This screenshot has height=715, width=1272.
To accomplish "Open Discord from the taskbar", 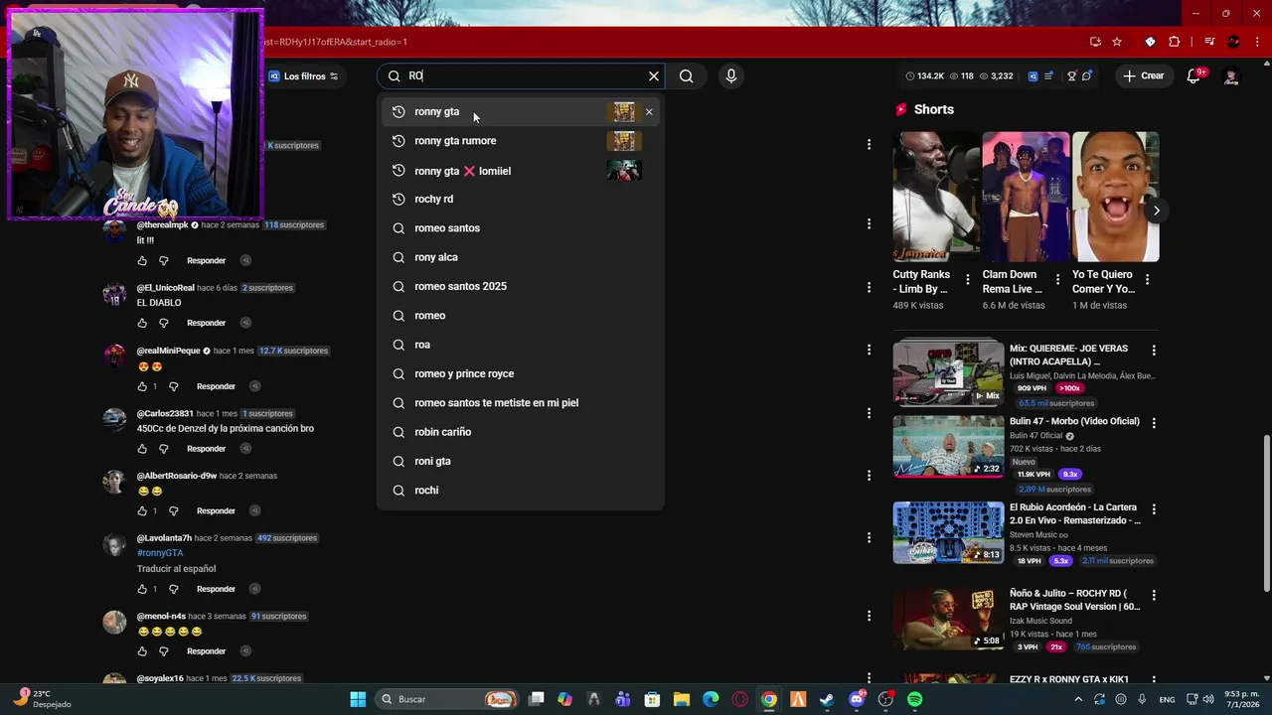I will 857,699.
